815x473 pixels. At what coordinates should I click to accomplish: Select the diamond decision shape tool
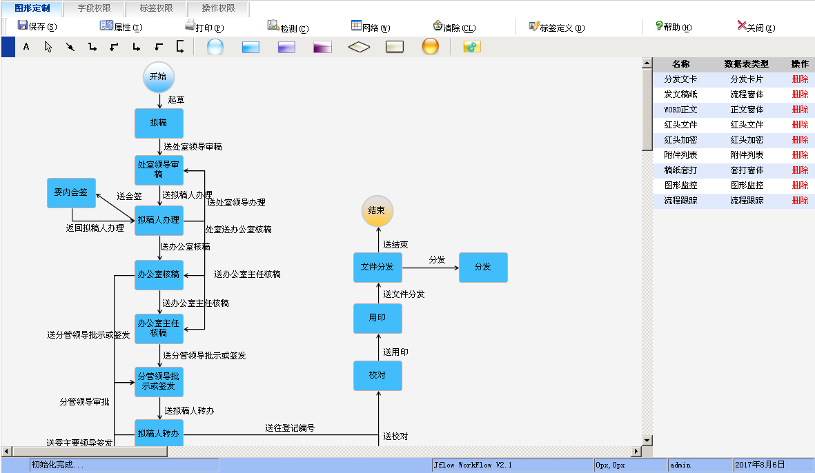click(x=359, y=48)
